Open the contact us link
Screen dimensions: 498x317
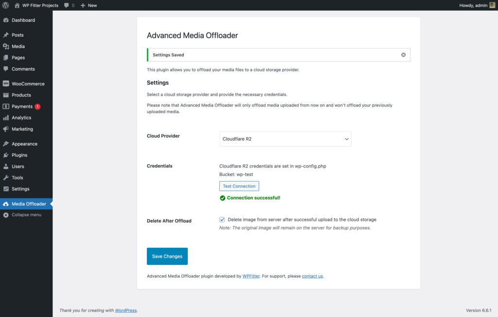(312, 276)
